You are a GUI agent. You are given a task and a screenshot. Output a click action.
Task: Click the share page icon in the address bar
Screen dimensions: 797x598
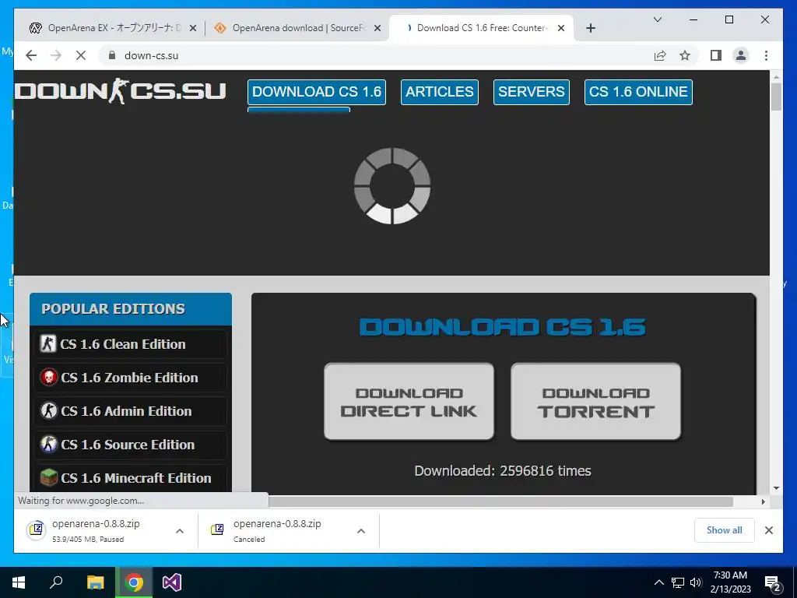(660, 55)
